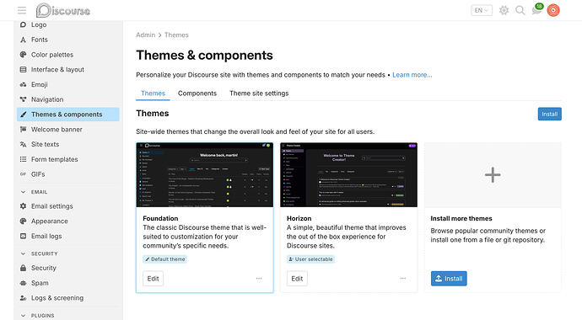Click the Color palettes icon
Viewport: 582px width, 320px height.
(x=23, y=55)
